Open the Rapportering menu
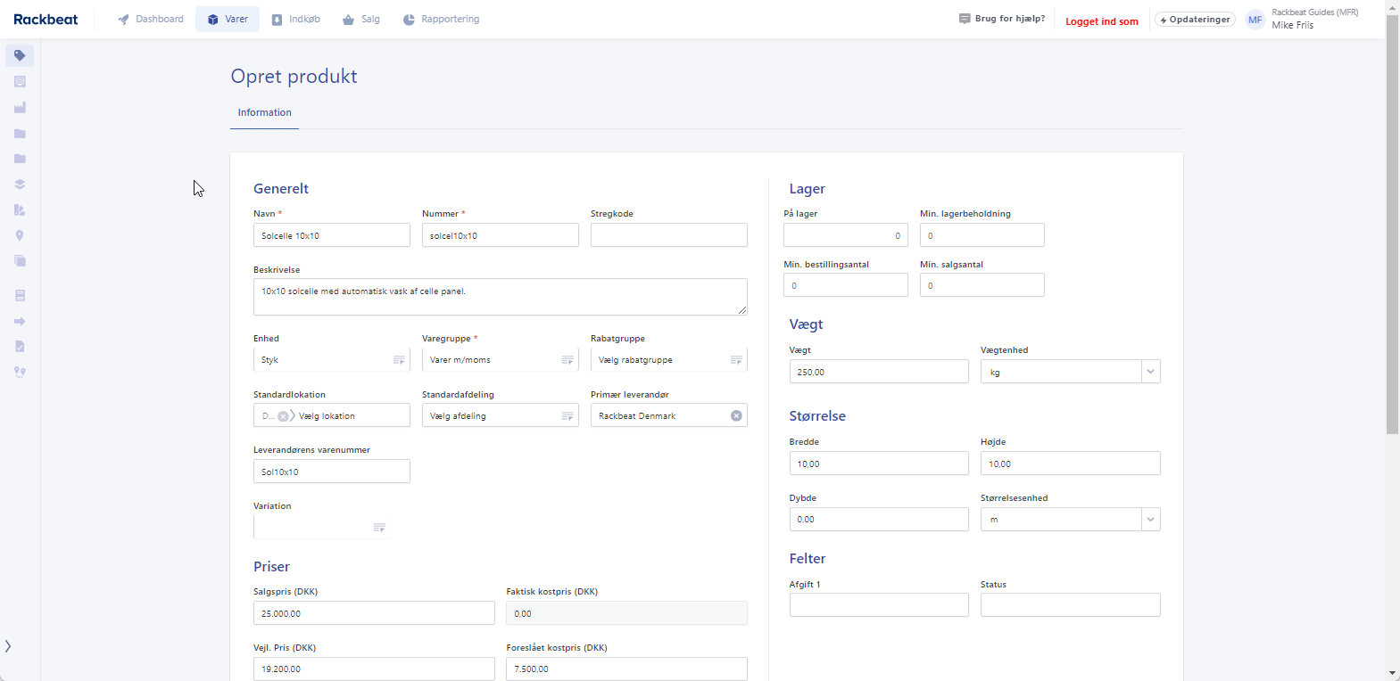This screenshot has height=681, width=1400. point(441,19)
